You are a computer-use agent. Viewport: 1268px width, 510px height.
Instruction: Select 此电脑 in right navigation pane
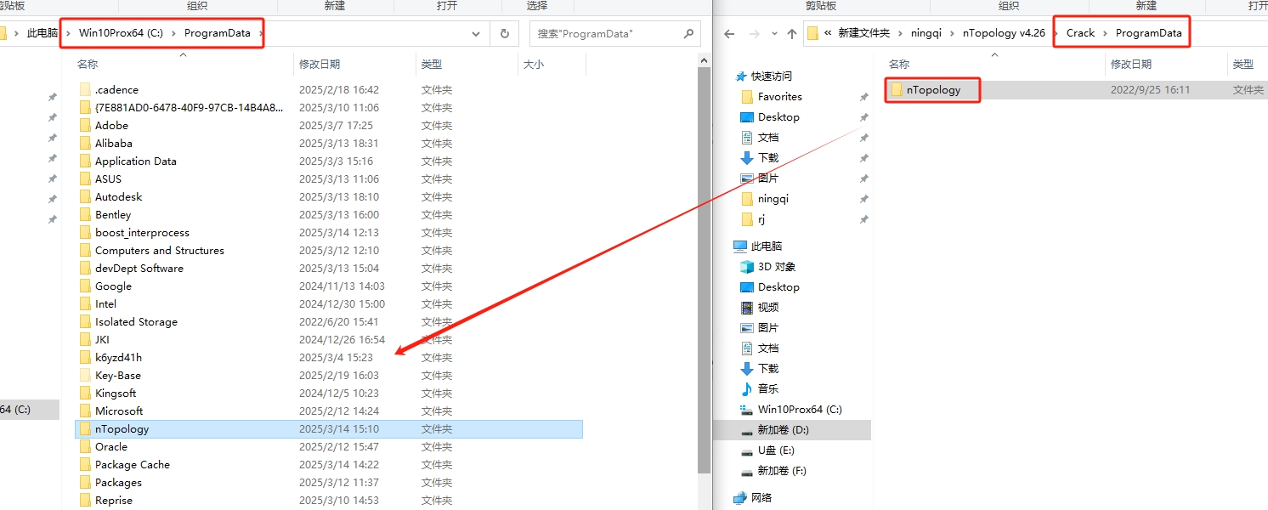point(767,246)
